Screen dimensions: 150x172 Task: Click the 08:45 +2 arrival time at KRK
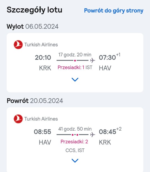click(x=110, y=131)
